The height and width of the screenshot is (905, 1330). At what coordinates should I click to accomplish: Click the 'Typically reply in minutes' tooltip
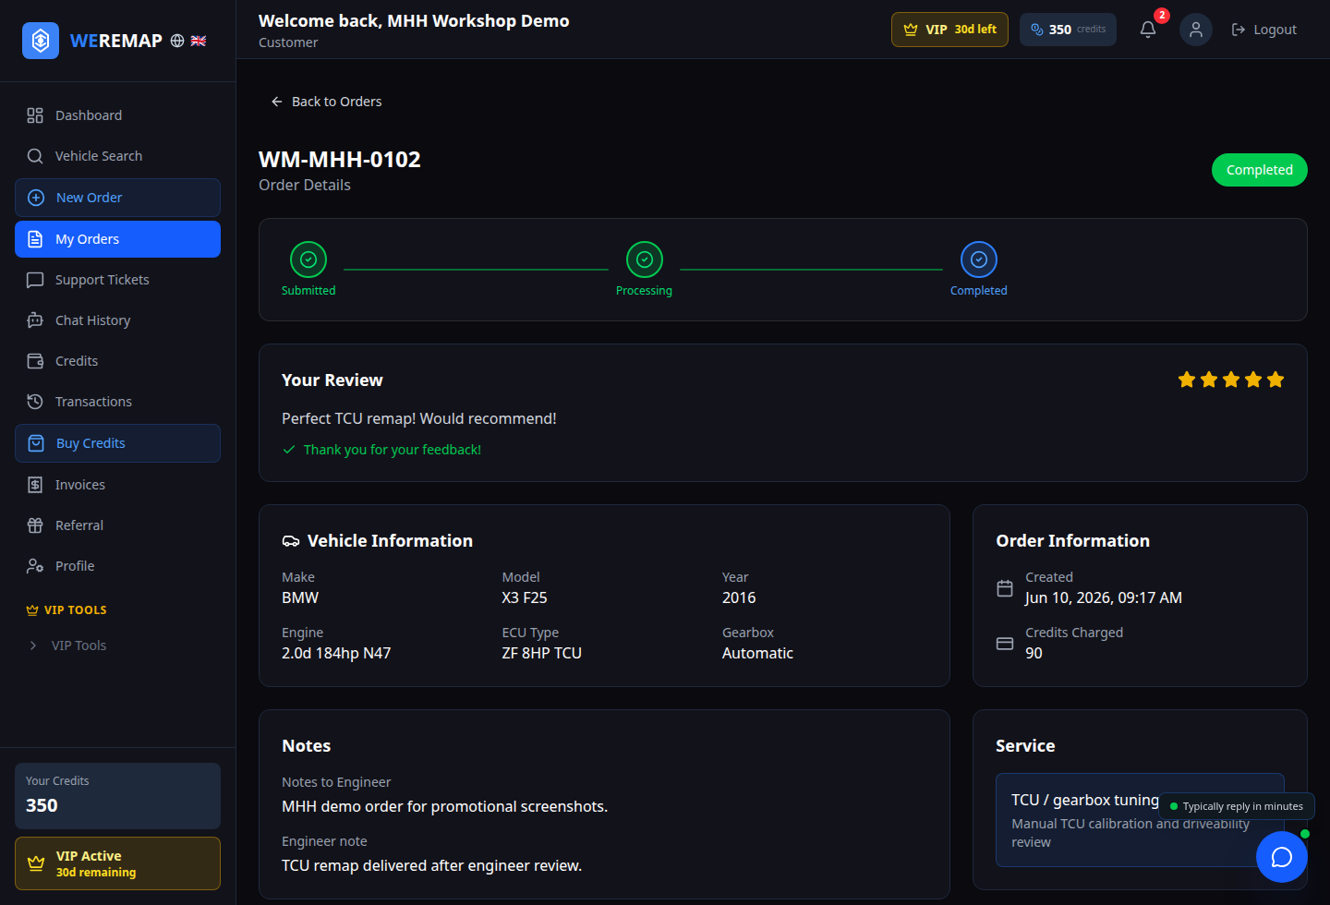pyautogui.click(x=1237, y=806)
